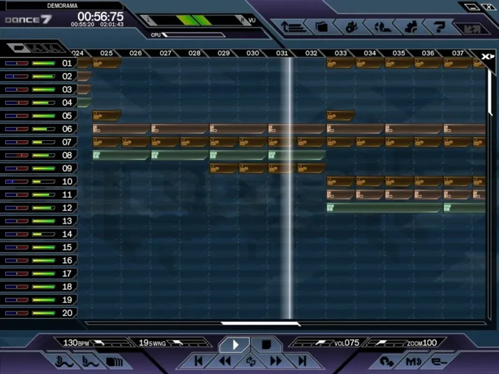Click the curved arrow icon at bottom right

[387, 362]
